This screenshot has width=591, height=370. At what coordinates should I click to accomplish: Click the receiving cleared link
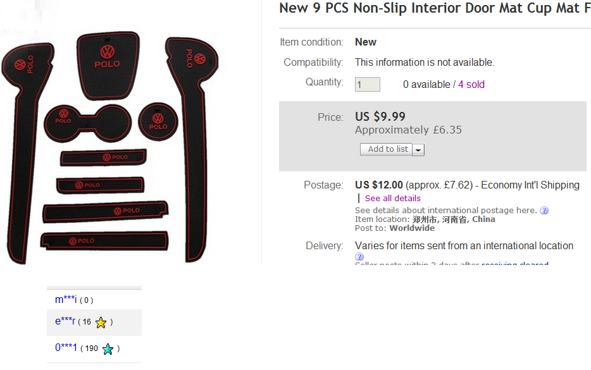click(514, 264)
